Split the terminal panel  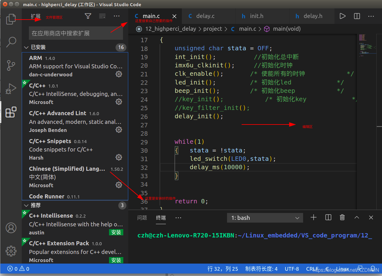click(x=328, y=218)
